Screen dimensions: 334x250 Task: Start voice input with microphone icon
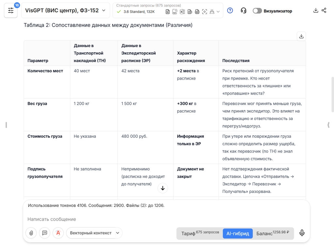point(302,233)
